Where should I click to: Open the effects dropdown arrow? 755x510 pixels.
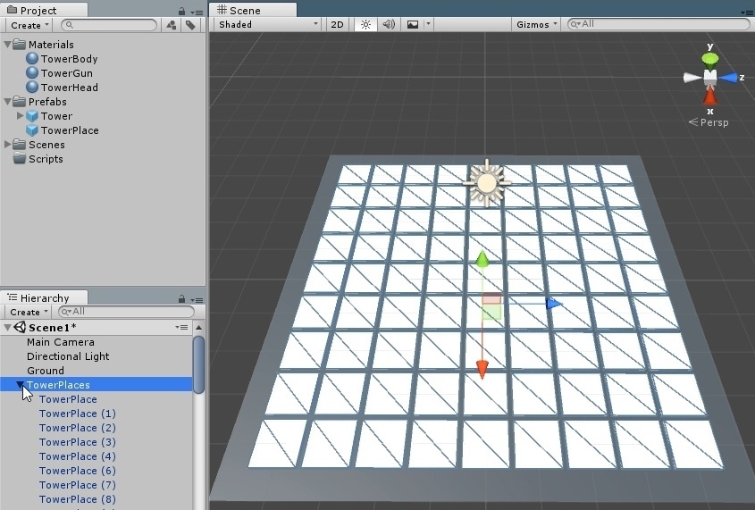pos(428,24)
